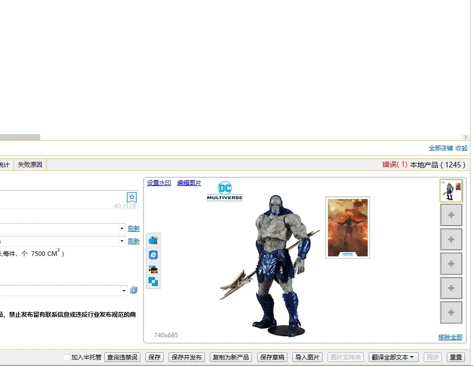
Task: Click the 收起 link
Action: coord(461,148)
